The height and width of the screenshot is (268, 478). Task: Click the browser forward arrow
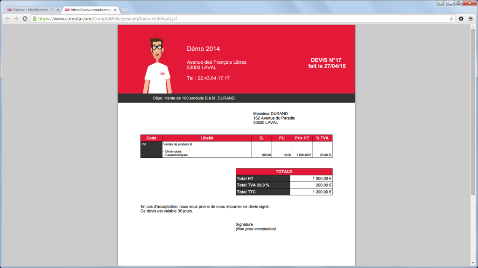[16, 19]
